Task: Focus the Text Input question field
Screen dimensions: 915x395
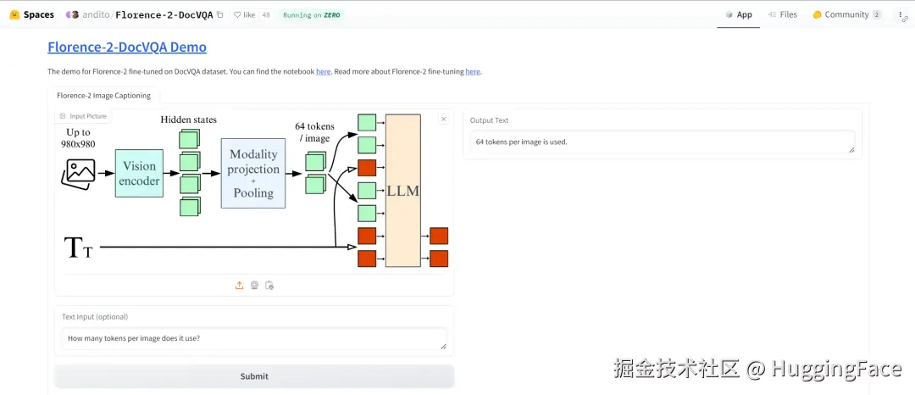Action: tap(254, 338)
